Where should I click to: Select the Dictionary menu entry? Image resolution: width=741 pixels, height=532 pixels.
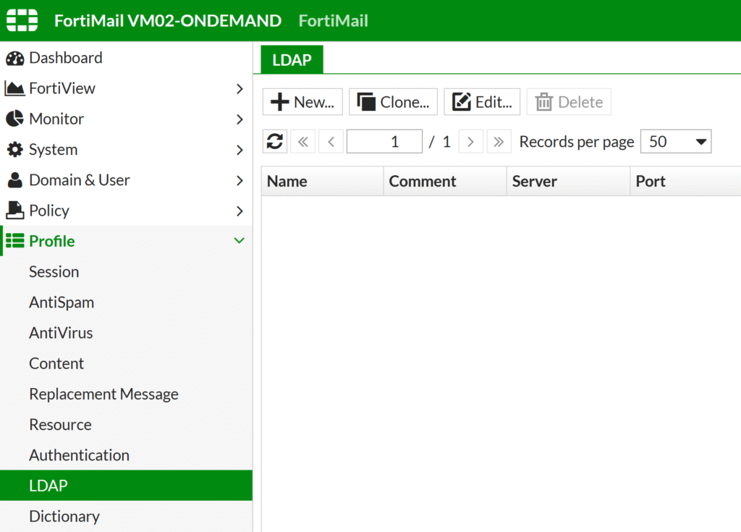64,516
